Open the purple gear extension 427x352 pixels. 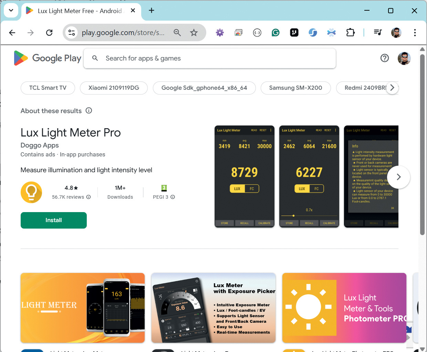[220, 33]
